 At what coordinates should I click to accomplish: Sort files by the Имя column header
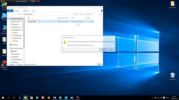[x=29, y=18]
